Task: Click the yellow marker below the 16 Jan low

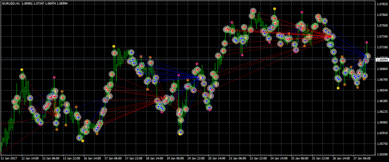Action: (x=83, y=141)
